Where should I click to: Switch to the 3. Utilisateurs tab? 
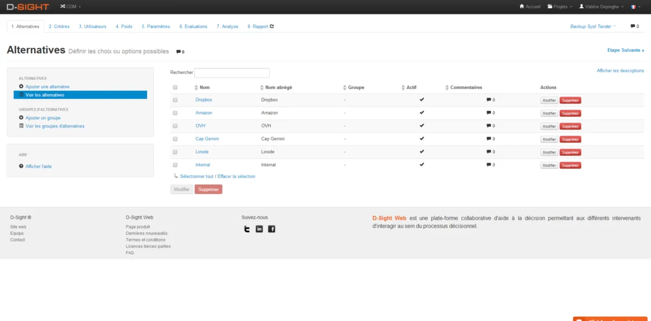(x=93, y=26)
